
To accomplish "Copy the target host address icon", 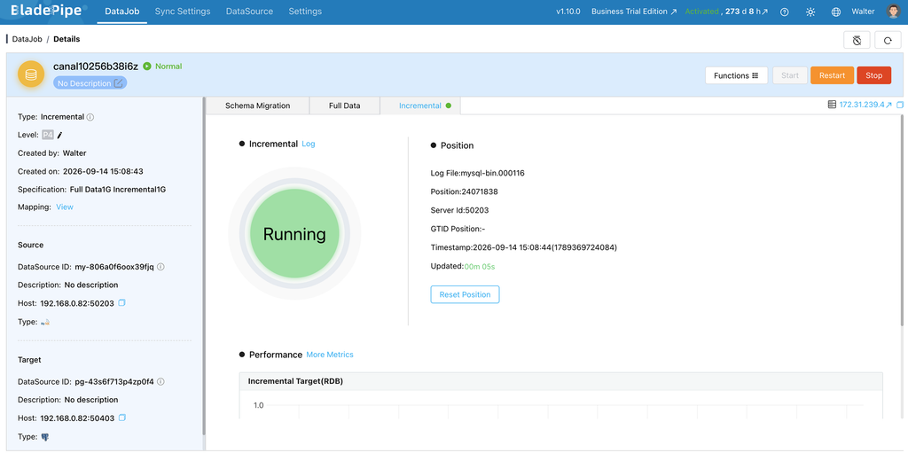I will click(122, 418).
